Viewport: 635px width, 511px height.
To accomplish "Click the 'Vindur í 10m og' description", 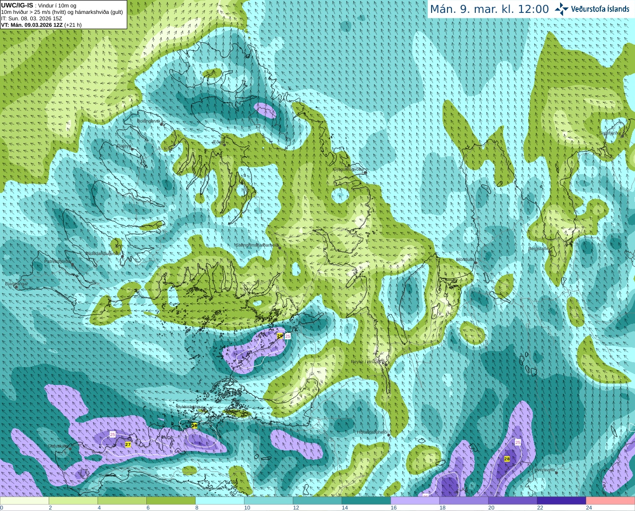I will point(58,5).
